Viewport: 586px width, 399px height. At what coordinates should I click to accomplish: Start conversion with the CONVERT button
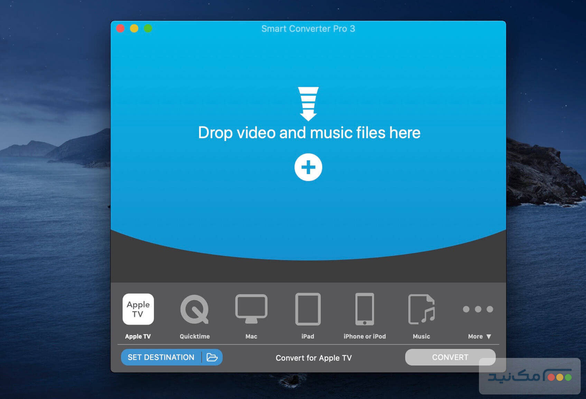pyautogui.click(x=450, y=357)
